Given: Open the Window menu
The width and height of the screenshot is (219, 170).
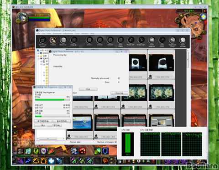Looking at the screenshot, I should click(x=85, y=33).
